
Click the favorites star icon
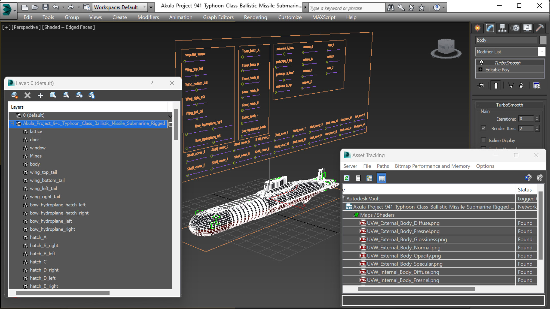[x=422, y=8]
